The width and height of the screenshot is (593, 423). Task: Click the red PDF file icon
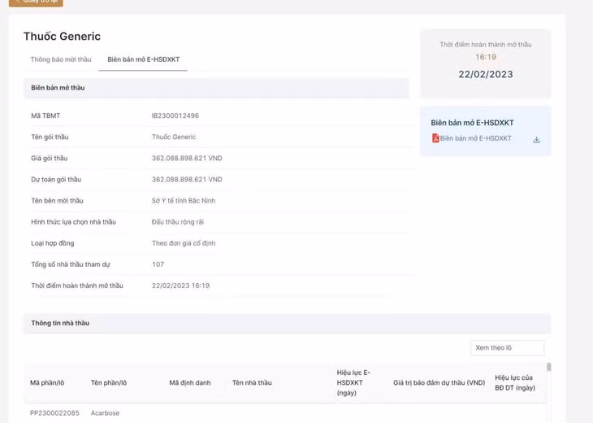coord(435,138)
